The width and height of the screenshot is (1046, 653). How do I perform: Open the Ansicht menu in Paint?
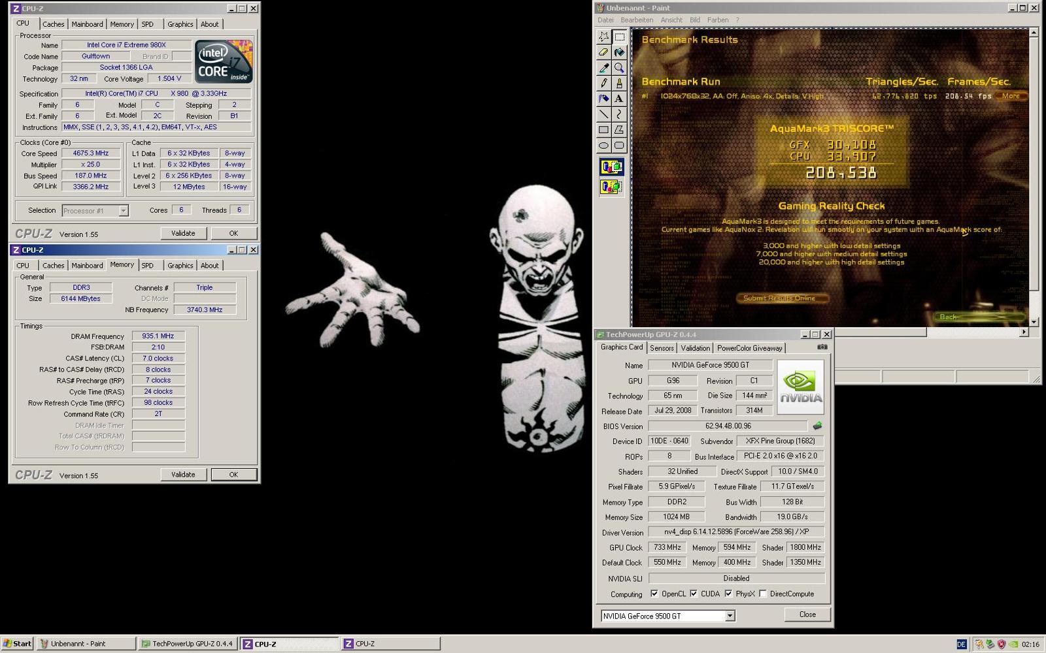click(671, 20)
